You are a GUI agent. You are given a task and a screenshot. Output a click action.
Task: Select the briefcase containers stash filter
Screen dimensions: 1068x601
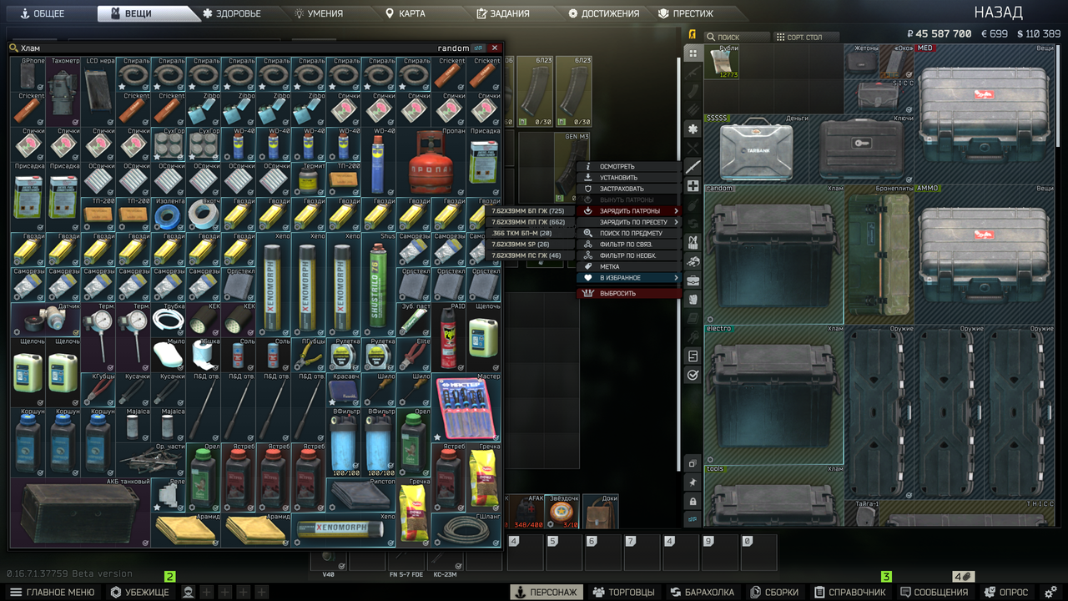point(693,280)
